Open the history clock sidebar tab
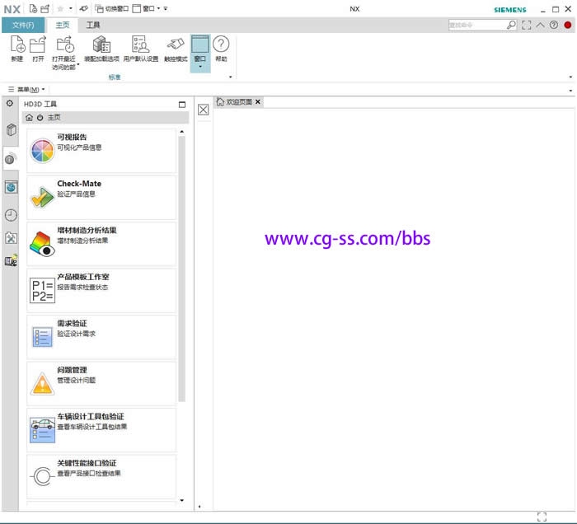 coord(11,215)
